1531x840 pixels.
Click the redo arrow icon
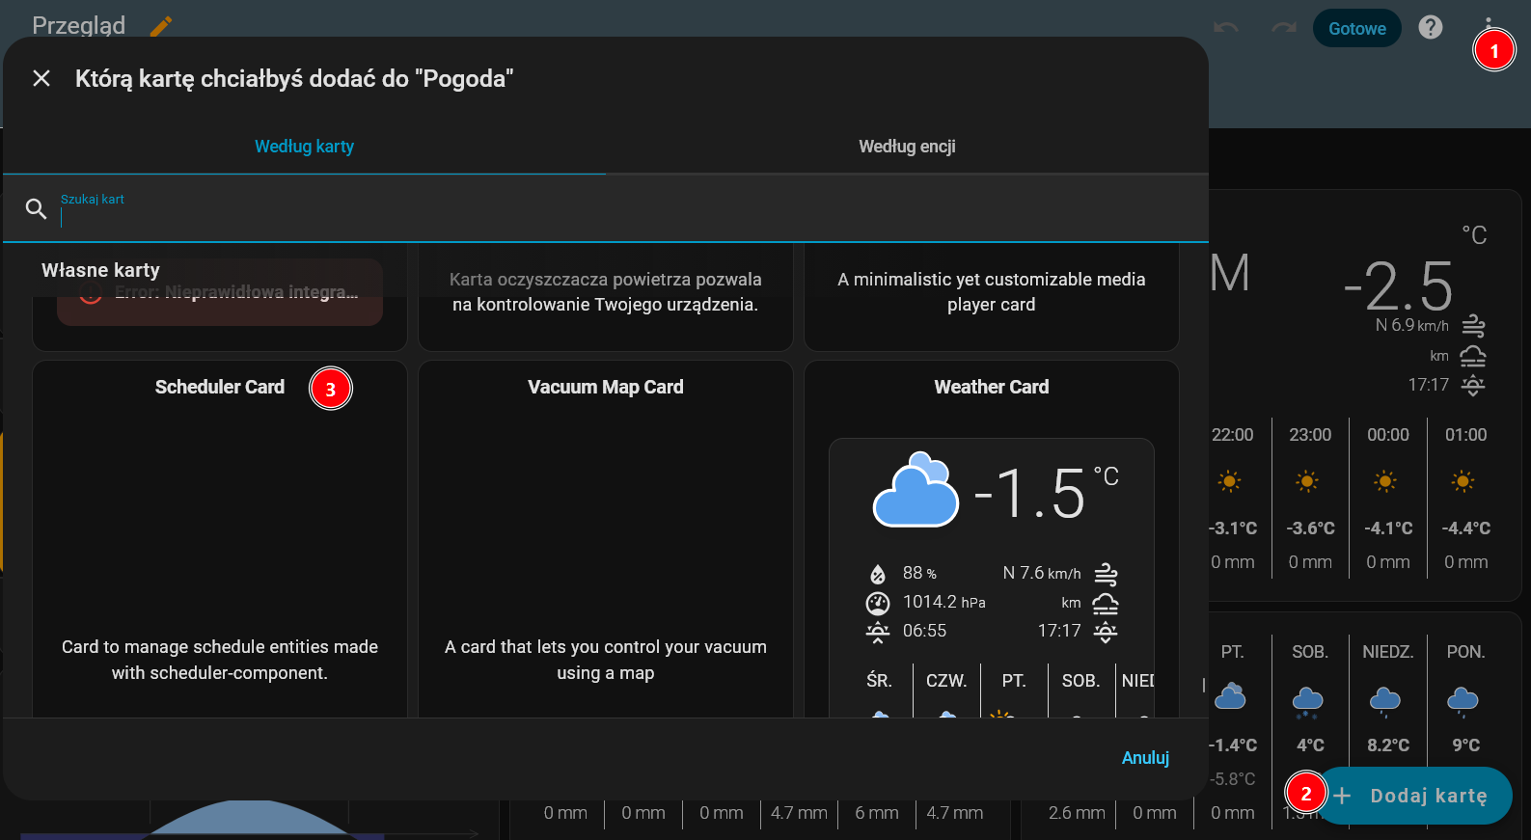tap(1283, 28)
